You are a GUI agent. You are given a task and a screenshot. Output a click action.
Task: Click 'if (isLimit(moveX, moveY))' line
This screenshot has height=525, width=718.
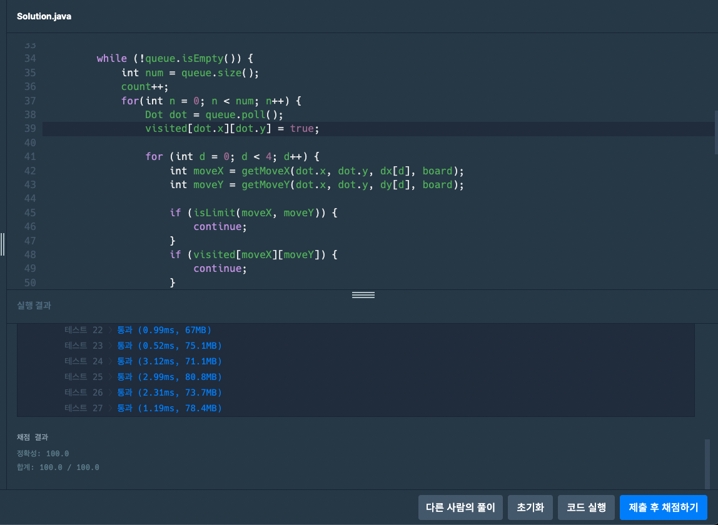coord(254,213)
